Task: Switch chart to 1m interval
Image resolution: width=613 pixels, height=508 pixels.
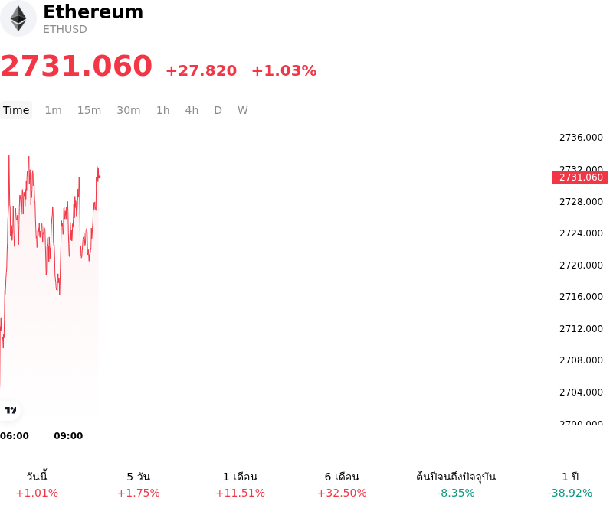Action: (53, 110)
